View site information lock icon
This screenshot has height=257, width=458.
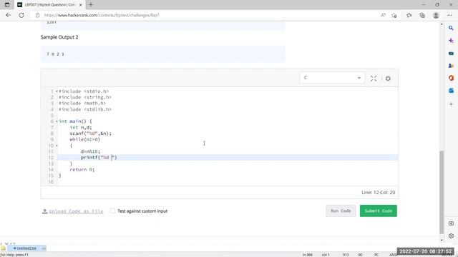pyautogui.click(x=37, y=15)
